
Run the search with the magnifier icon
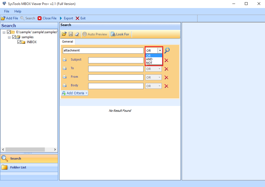[x=167, y=50]
